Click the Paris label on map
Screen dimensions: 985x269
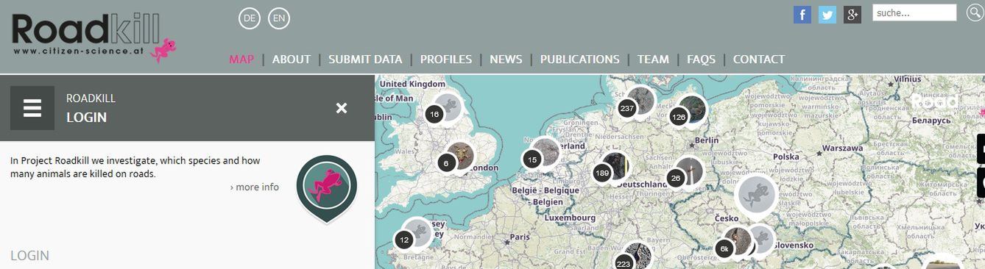click(520, 237)
